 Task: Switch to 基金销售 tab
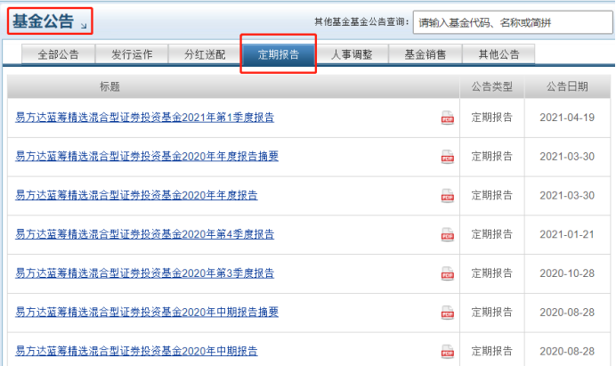click(x=426, y=54)
